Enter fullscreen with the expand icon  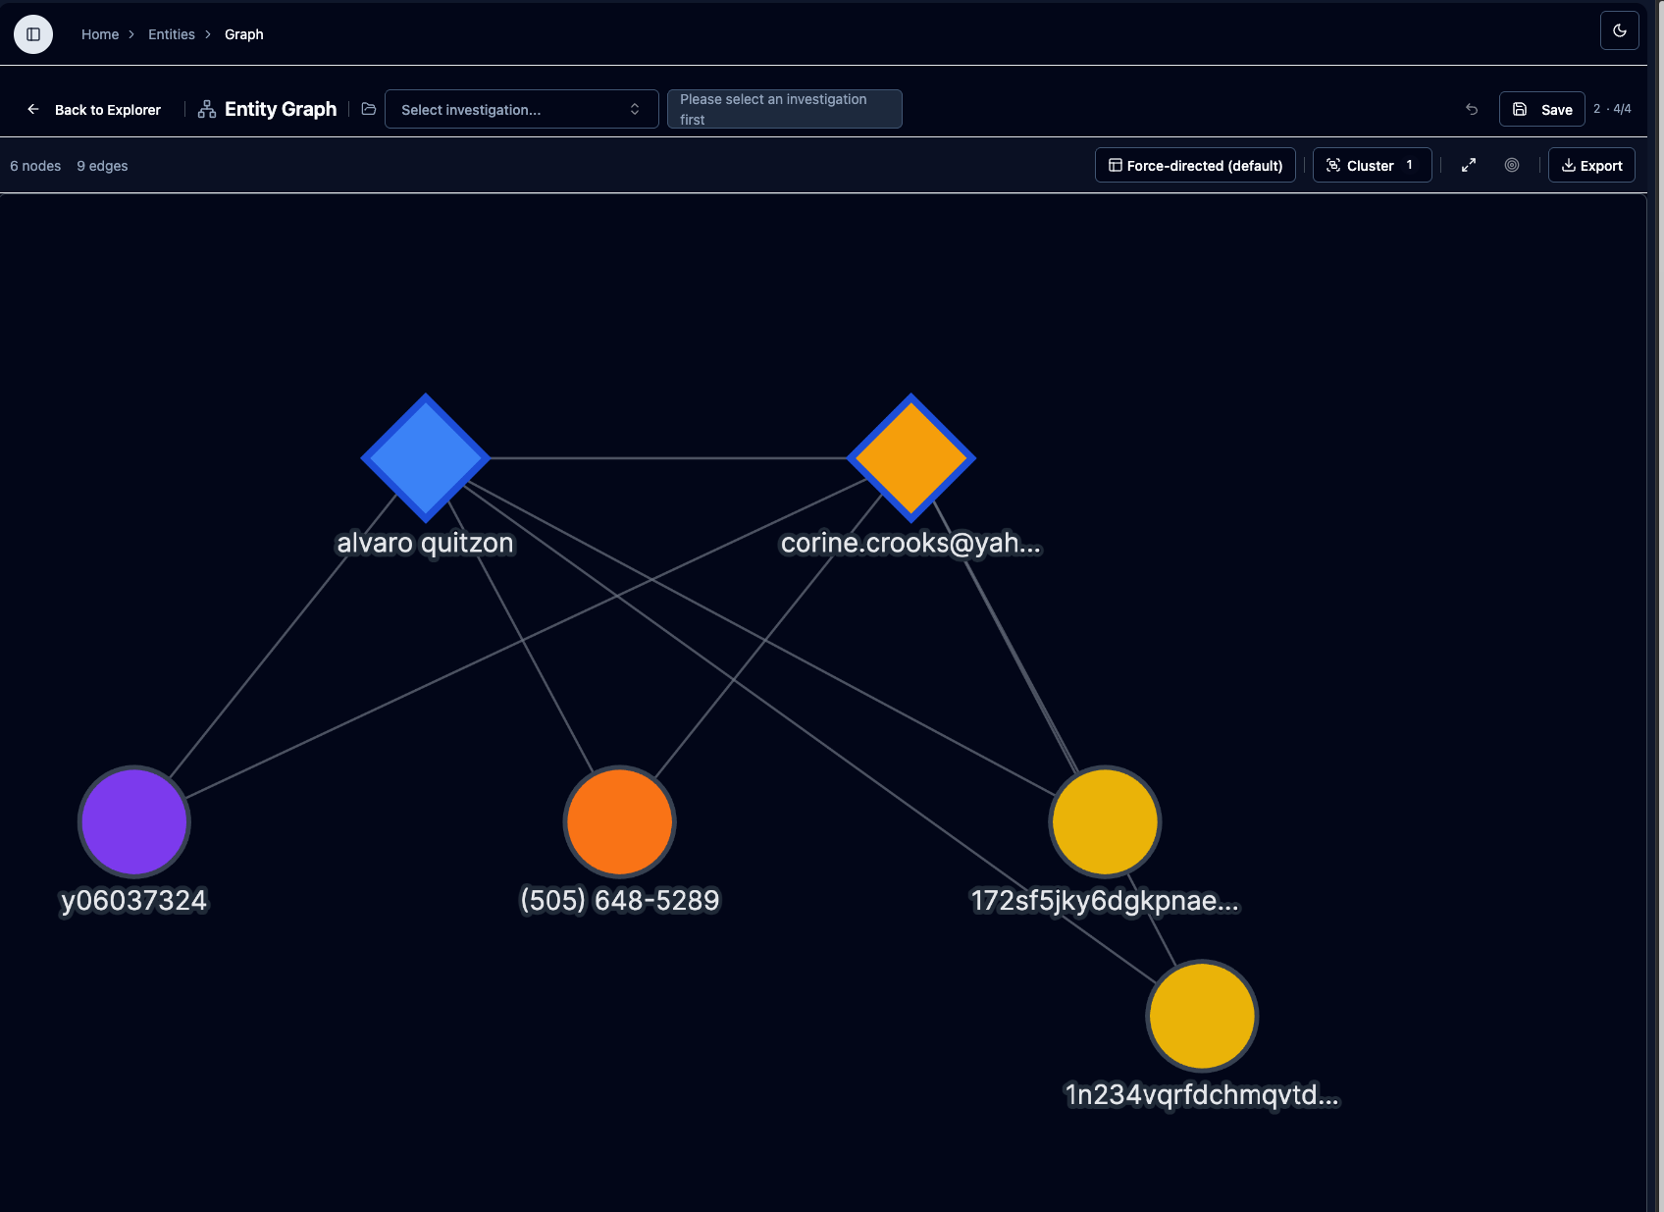tap(1468, 165)
